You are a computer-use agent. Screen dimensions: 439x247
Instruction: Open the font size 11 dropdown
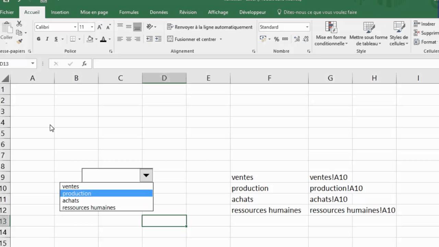pos(92,27)
